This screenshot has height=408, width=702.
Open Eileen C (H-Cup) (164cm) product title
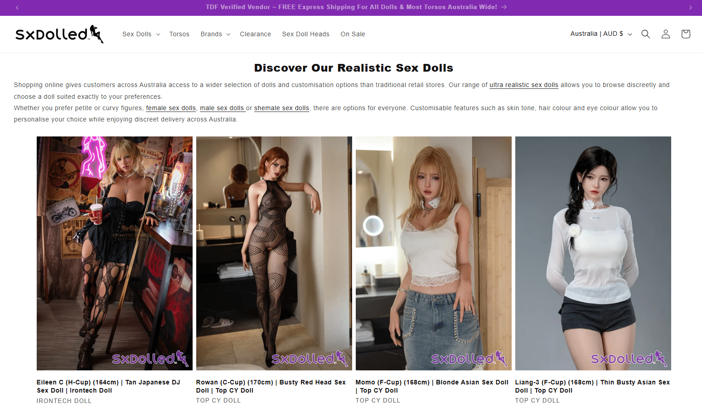click(108, 386)
